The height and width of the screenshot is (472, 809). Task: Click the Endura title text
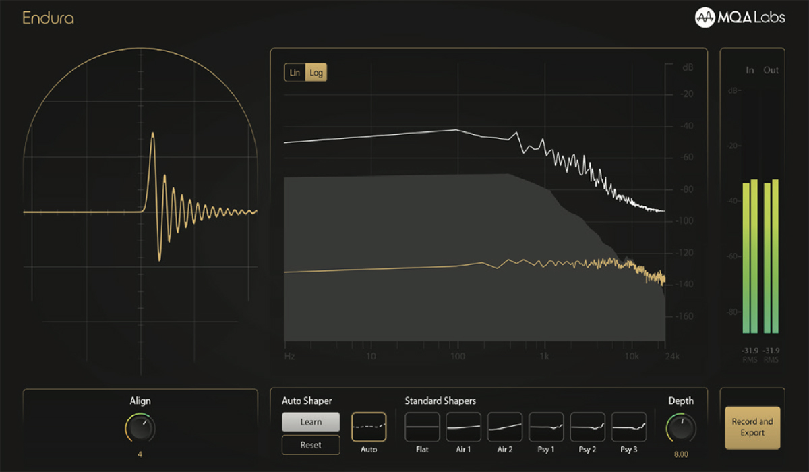coord(48,18)
